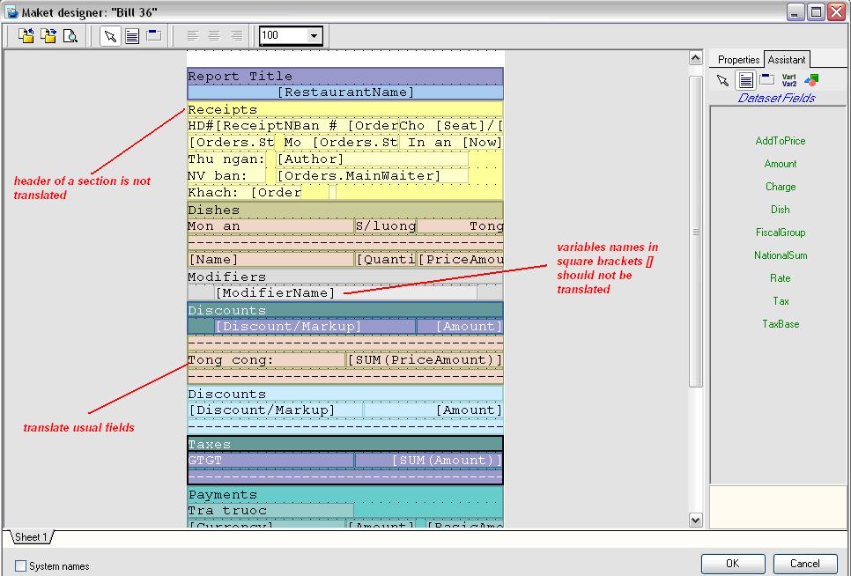
Task: Click the band icon in the Assistant panel
Action: (767, 80)
